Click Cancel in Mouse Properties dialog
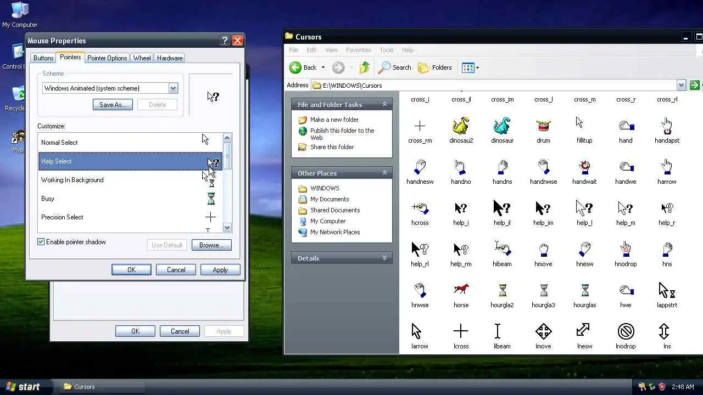The height and width of the screenshot is (395, 703). tap(176, 270)
